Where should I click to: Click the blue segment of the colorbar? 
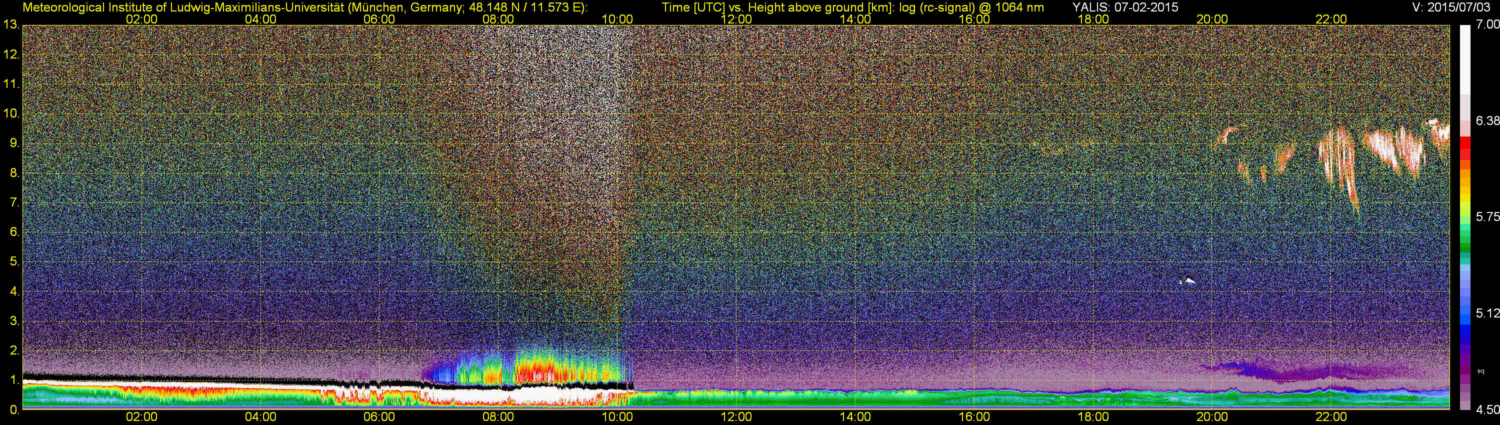tap(1464, 329)
